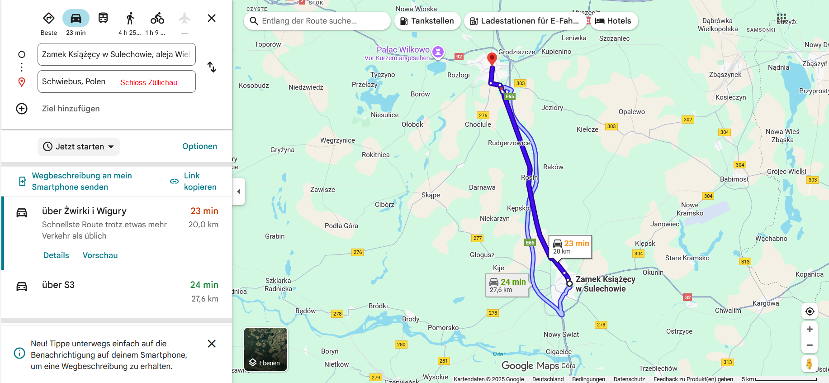Screen dimensions: 829x383
Task: Collapse the side panel
Action: coord(239,191)
